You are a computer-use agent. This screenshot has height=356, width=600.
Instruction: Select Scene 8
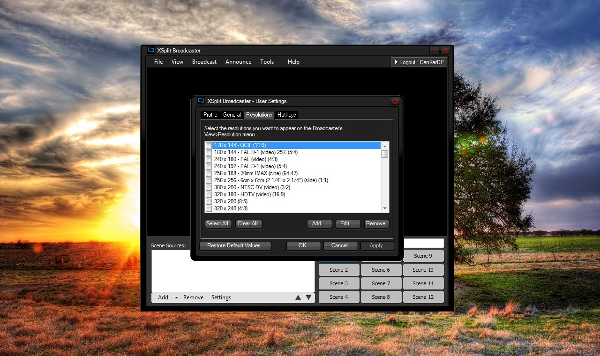pyautogui.click(x=381, y=297)
